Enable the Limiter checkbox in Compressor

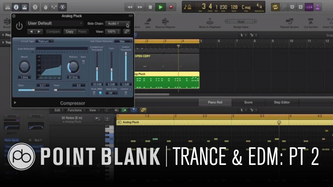(x=126, y=93)
